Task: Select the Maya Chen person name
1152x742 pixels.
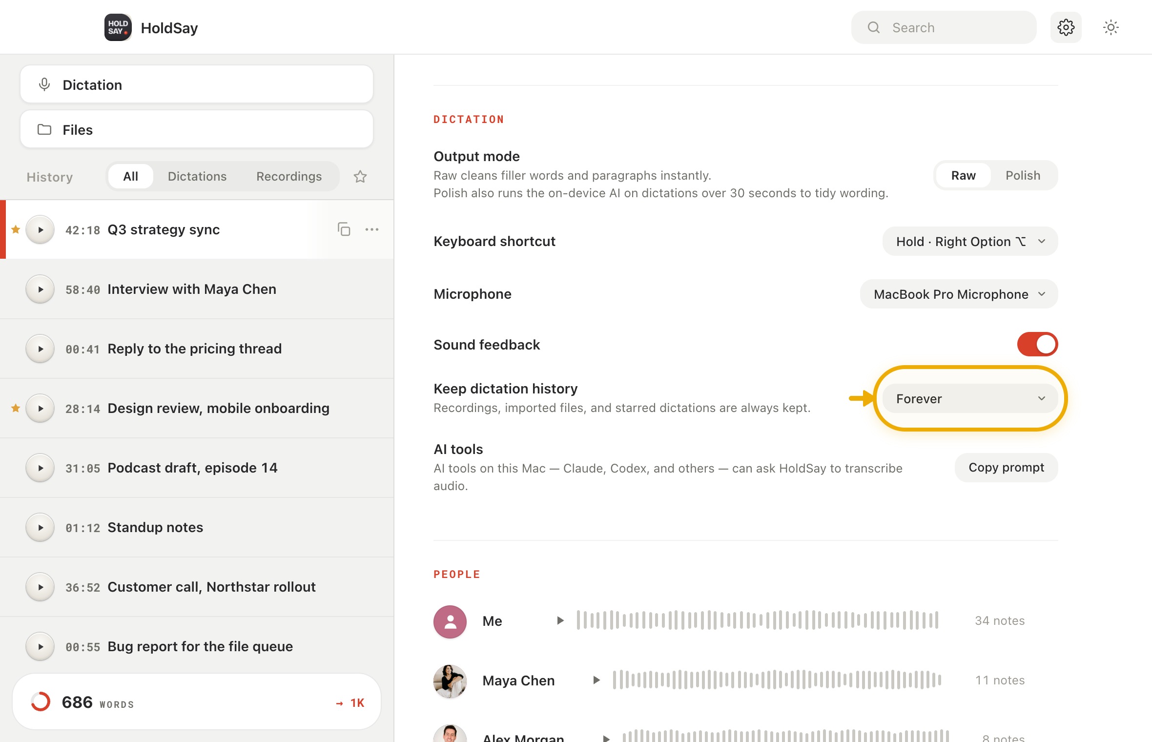Action: pyautogui.click(x=518, y=680)
